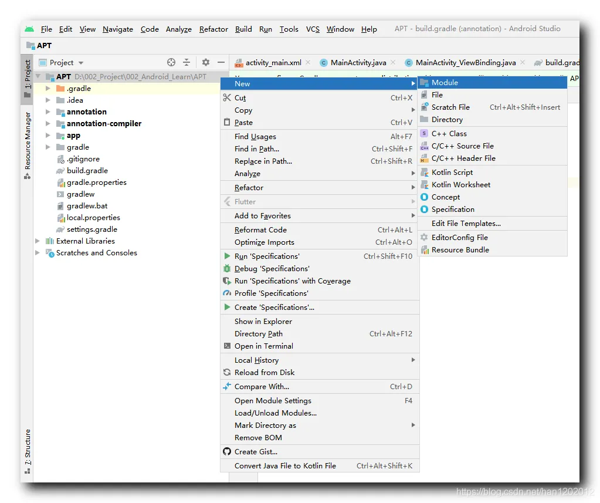The image size is (600, 503).
Task: Expand the annotation module
Action: (48, 112)
